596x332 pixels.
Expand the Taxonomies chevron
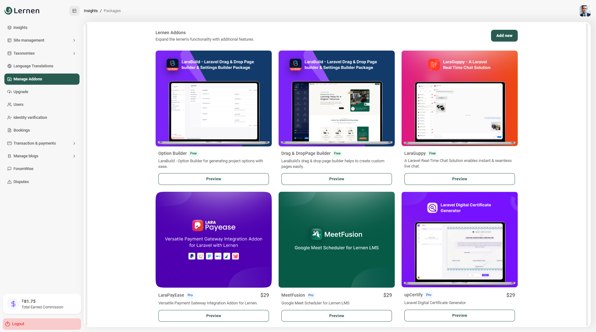coord(74,53)
